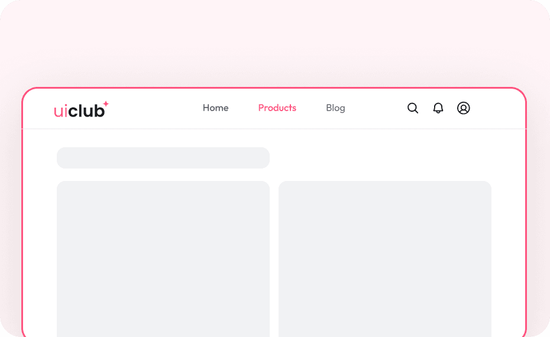Go to the Home nav item
This screenshot has width=550, height=337.
(x=215, y=108)
